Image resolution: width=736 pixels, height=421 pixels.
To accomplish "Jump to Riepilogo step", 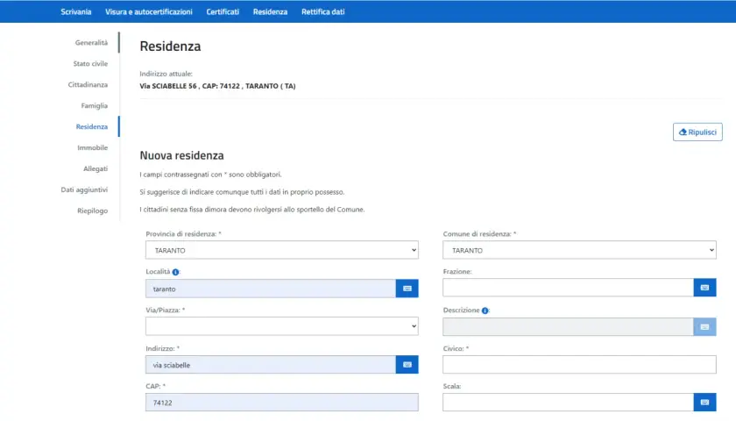I will (x=93, y=211).
